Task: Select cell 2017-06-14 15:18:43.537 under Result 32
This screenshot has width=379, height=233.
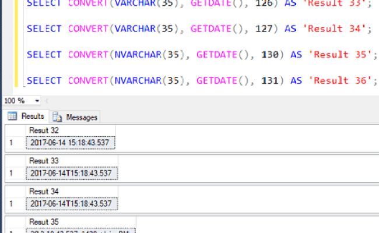Action: (x=71, y=143)
